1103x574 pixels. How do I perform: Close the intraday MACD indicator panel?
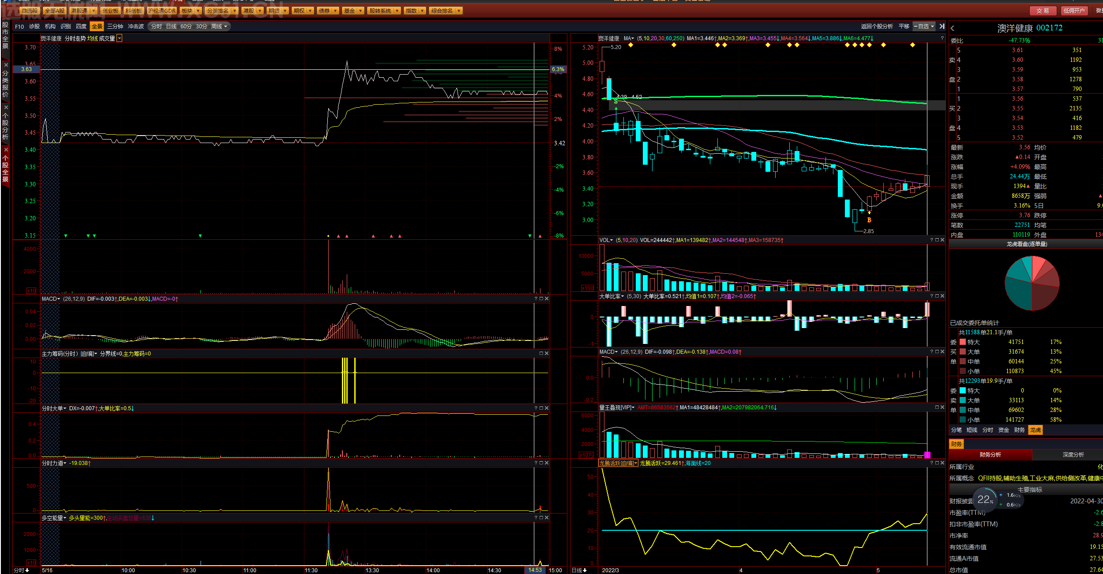547,299
